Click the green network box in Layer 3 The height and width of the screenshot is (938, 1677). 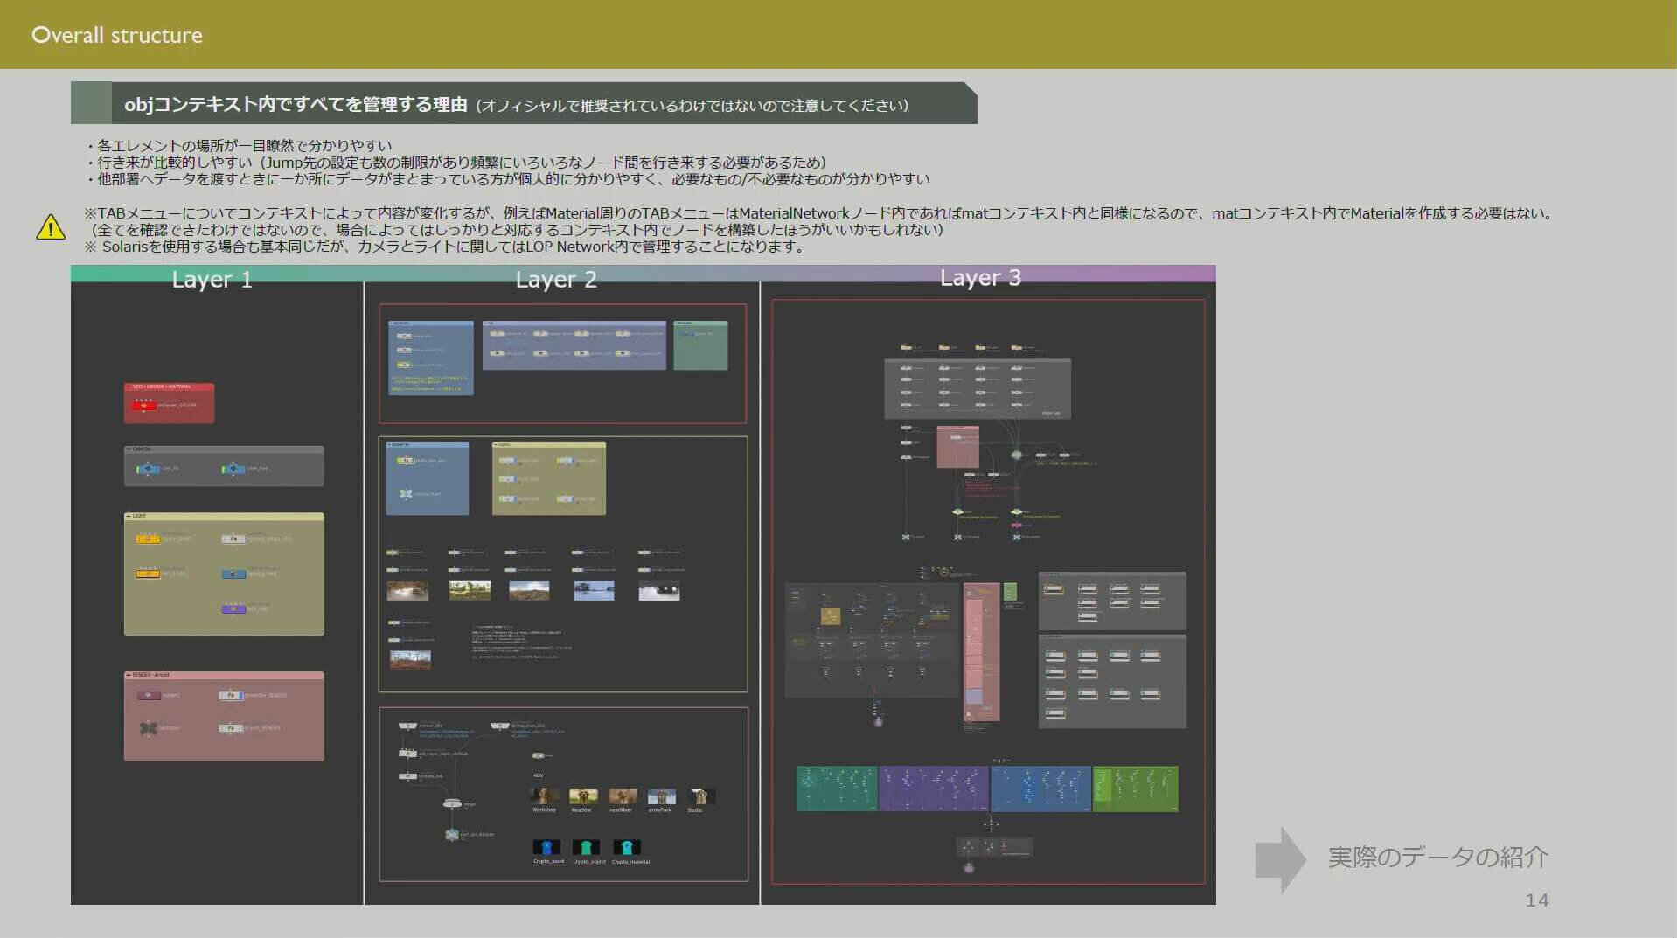point(1135,789)
